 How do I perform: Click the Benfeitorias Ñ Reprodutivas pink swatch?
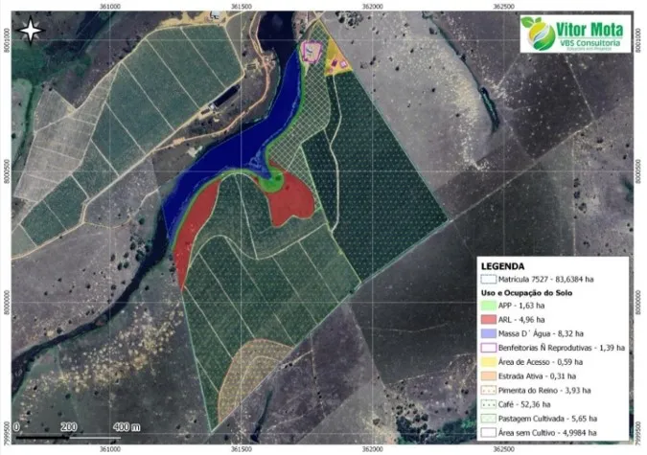pos(488,348)
